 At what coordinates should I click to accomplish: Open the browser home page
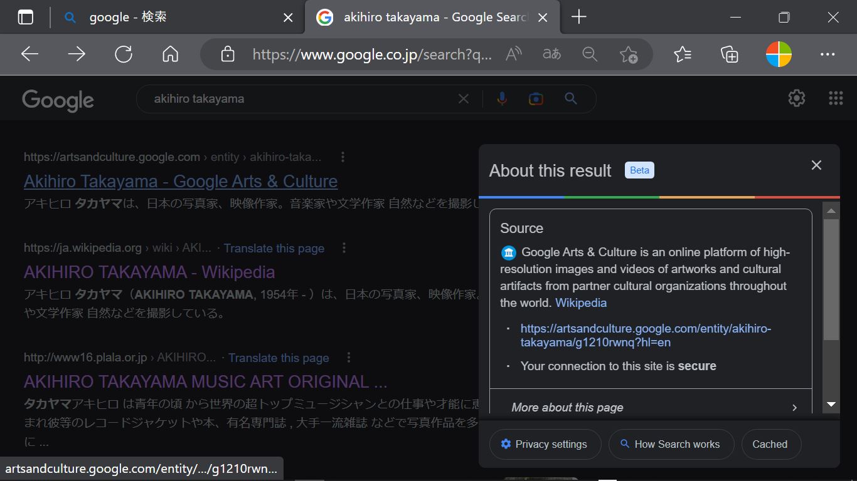[170, 54]
